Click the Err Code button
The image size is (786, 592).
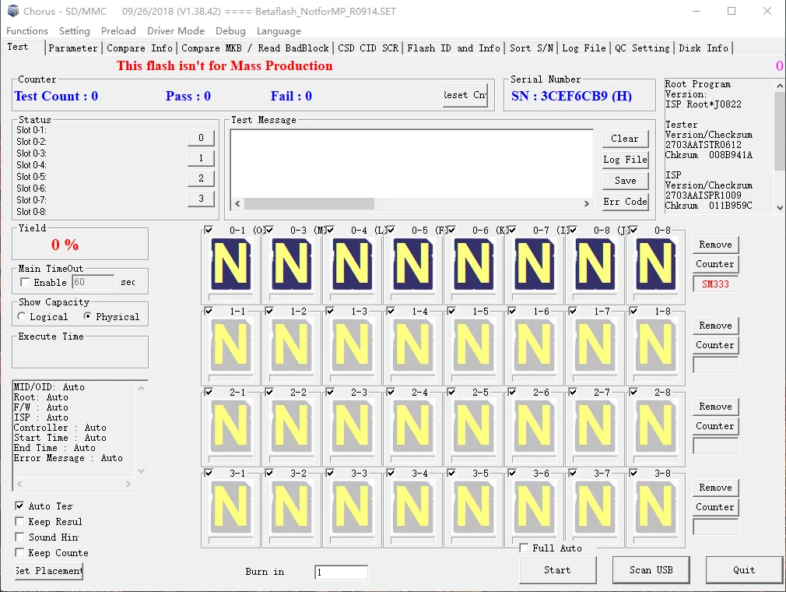(x=625, y=202)
